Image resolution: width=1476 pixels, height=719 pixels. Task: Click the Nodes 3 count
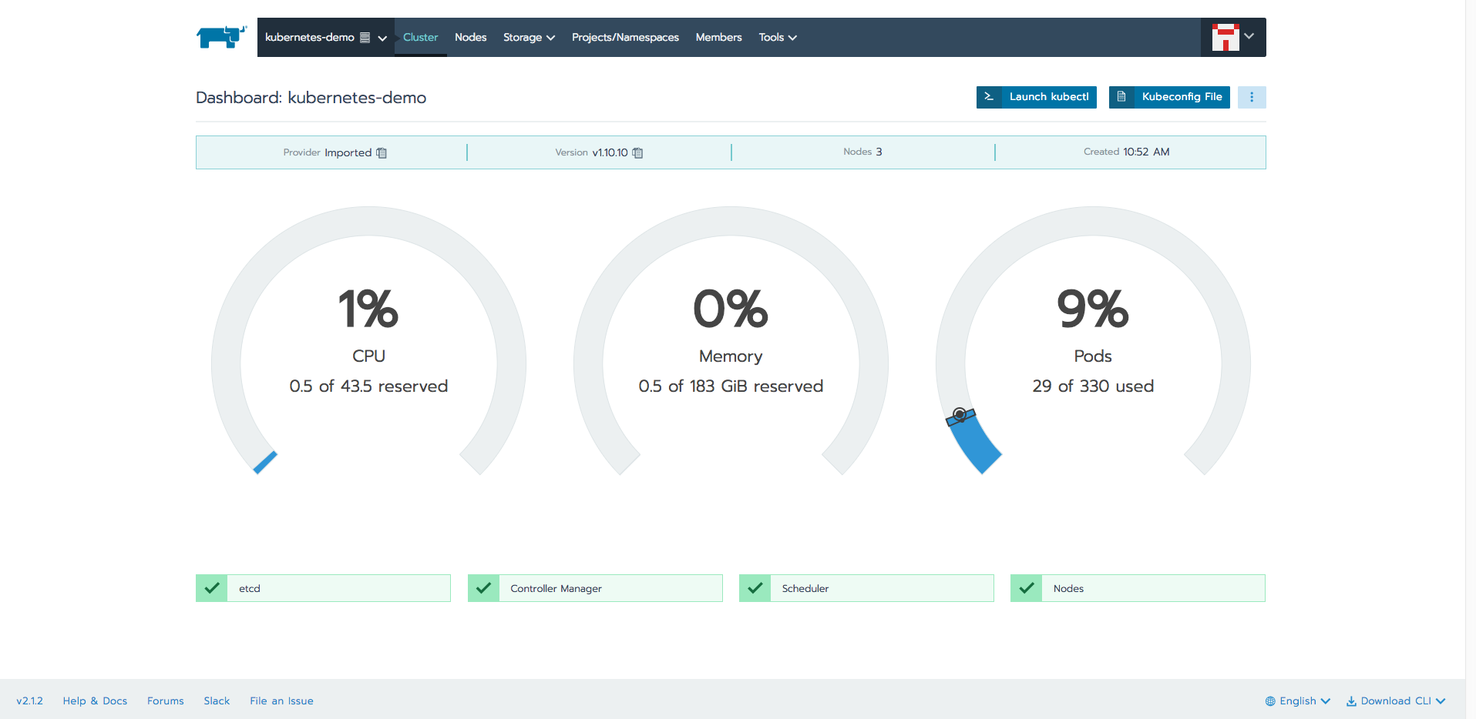862,152
